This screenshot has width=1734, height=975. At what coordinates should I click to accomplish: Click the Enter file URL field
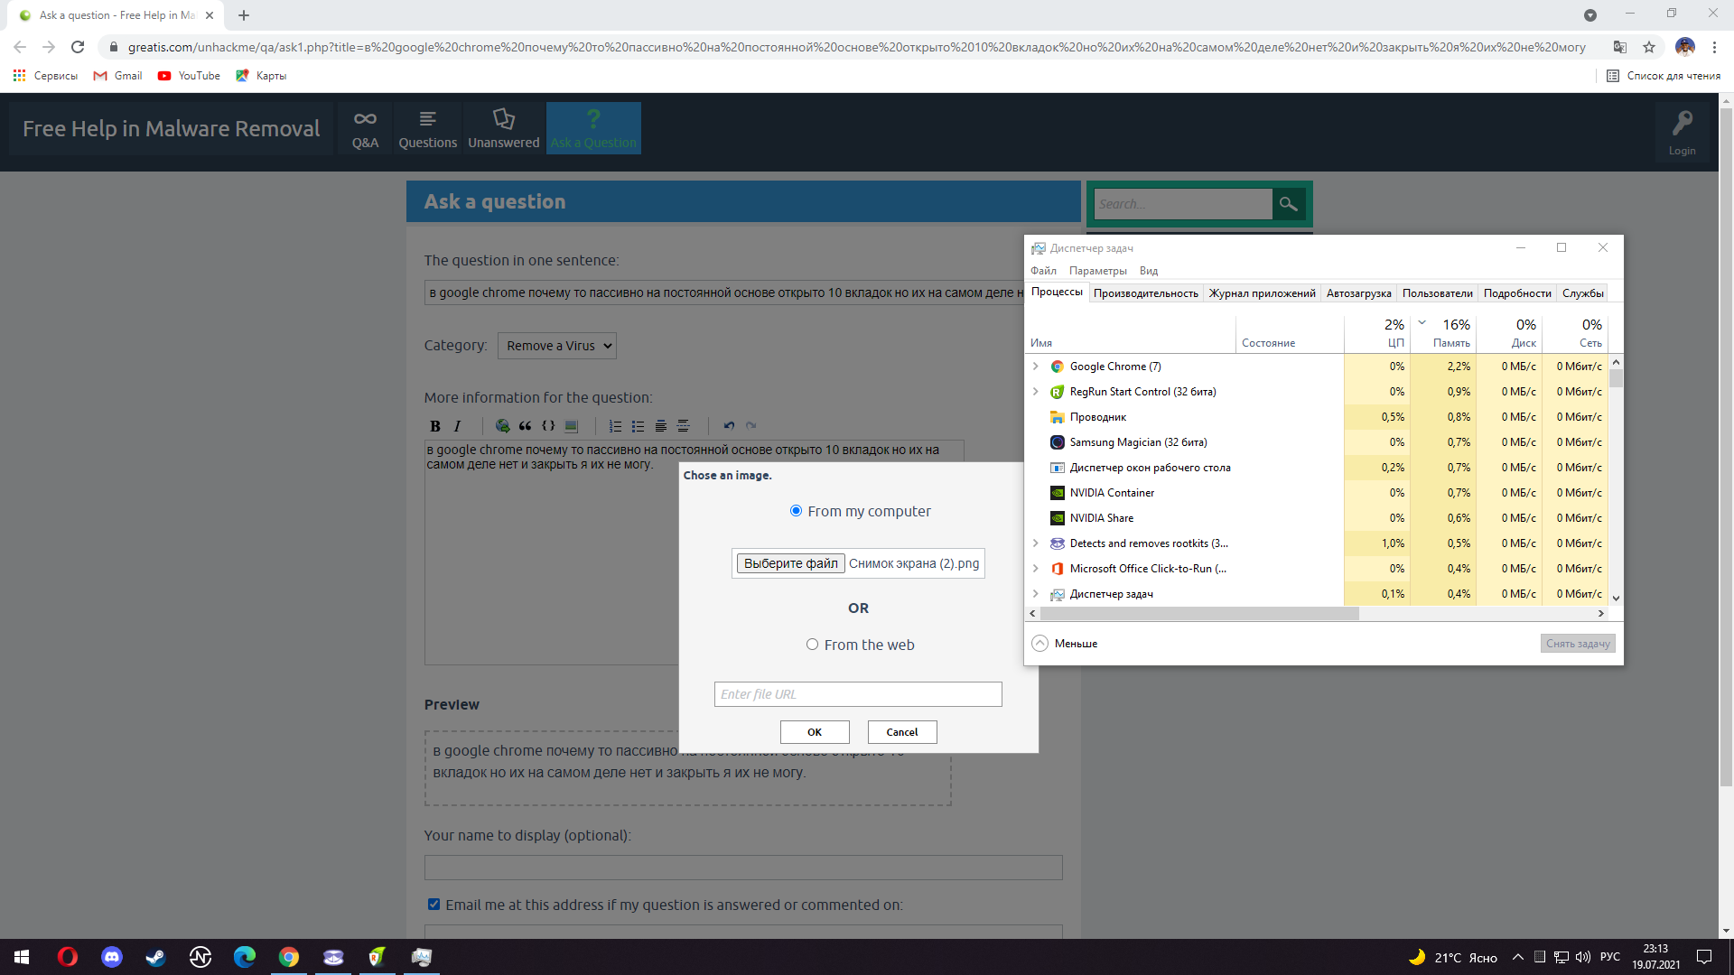[857, 694]
